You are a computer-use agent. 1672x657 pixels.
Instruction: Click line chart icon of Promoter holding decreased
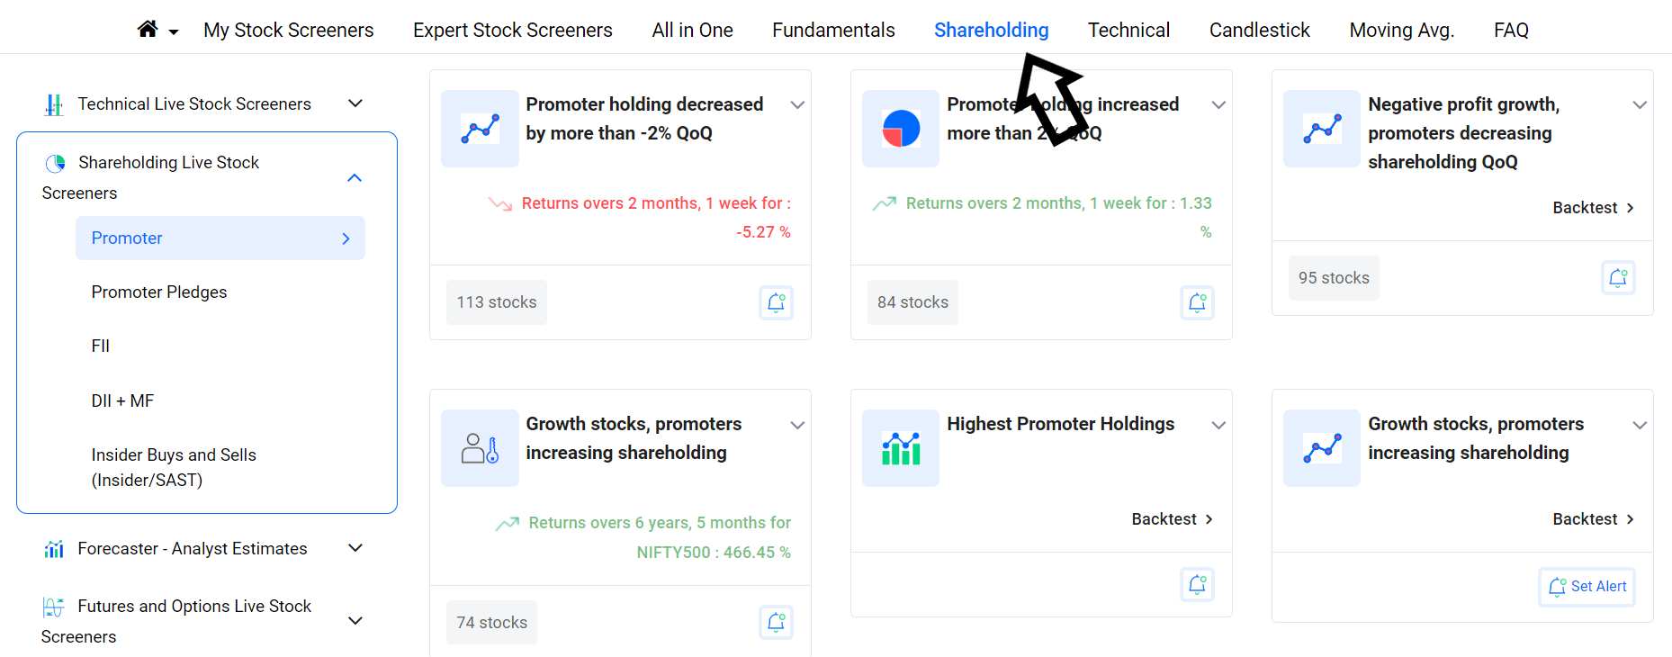coord(480,129)
